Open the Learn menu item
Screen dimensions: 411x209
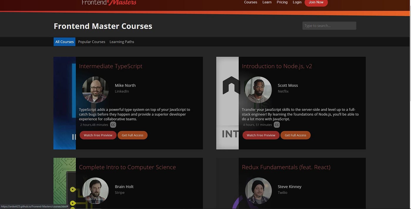tap(267, 2)
